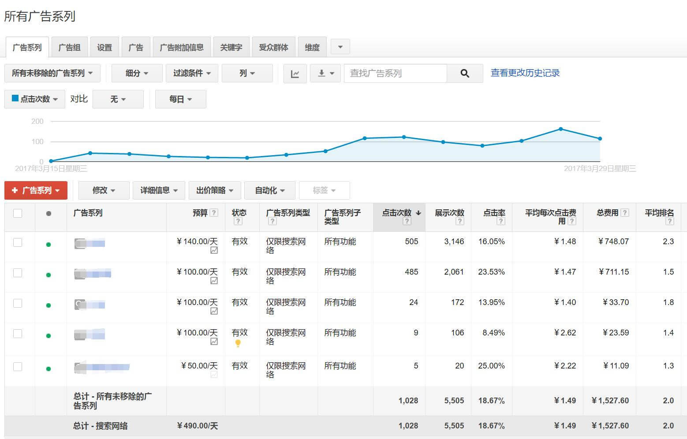687x439 pixels.
Task: Open the 出价策略 dropdown
Action: 215,190
